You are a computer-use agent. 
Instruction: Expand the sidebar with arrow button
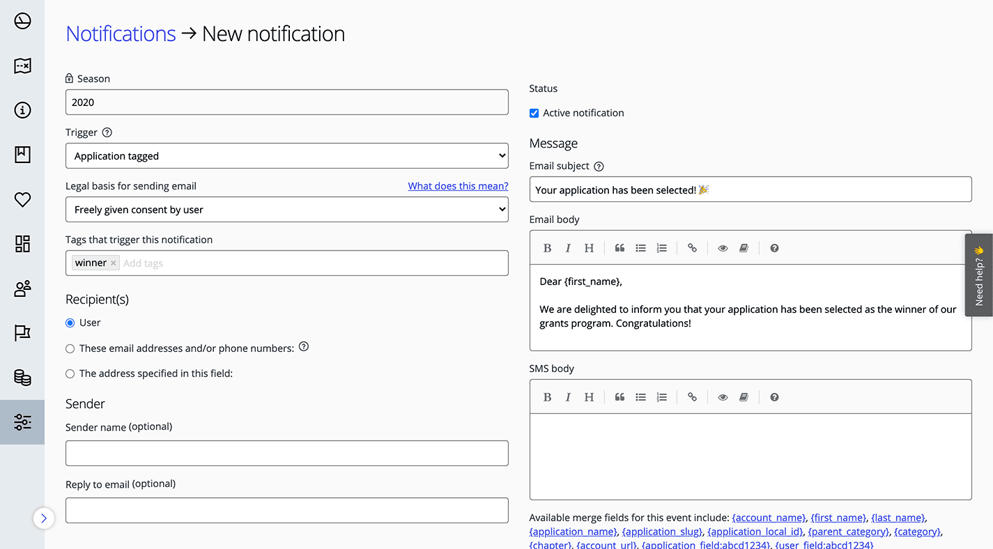coord(44,518)
